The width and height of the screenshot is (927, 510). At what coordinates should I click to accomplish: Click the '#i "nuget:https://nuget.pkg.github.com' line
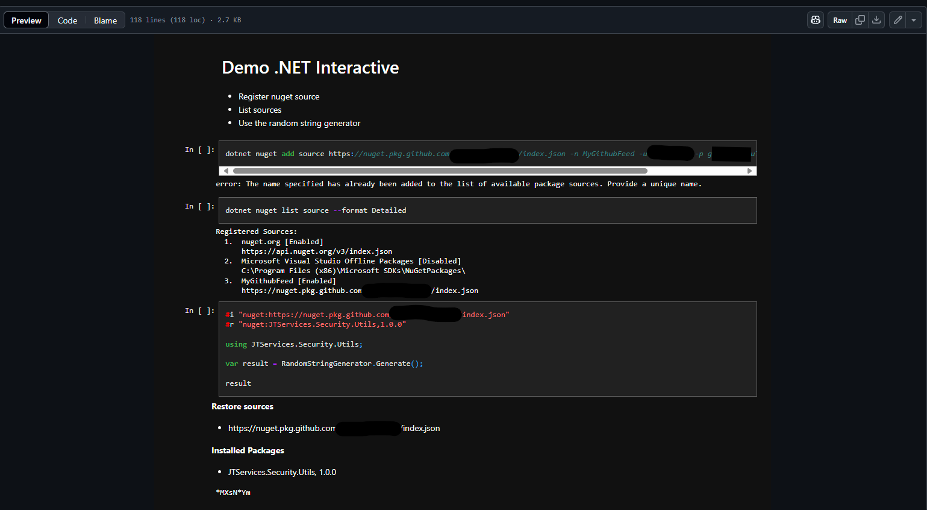click(367, 315)
